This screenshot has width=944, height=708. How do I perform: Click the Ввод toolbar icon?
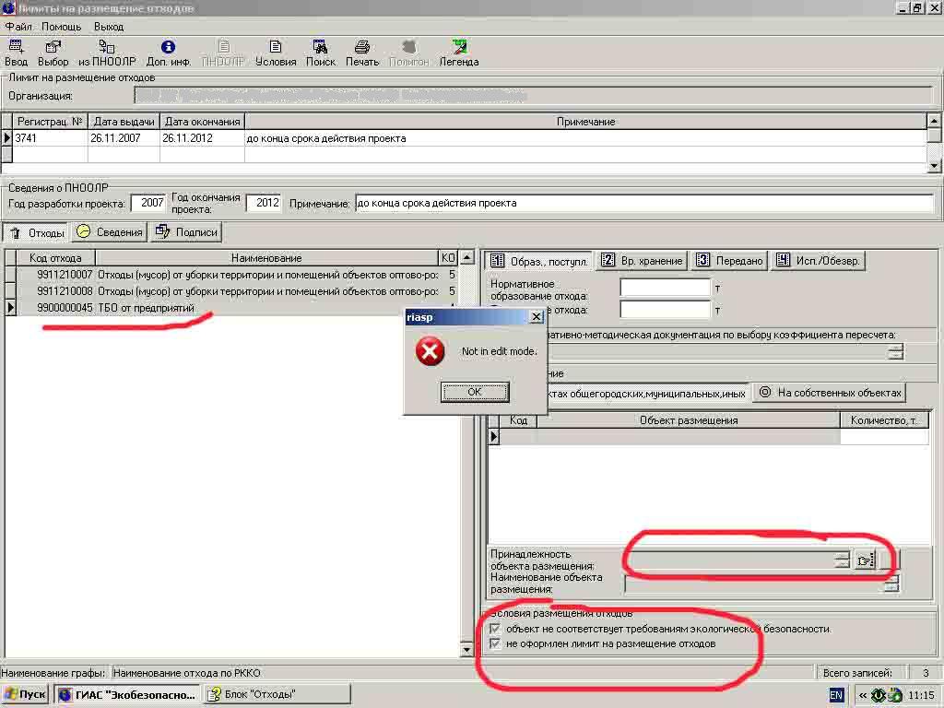(16, 47)
